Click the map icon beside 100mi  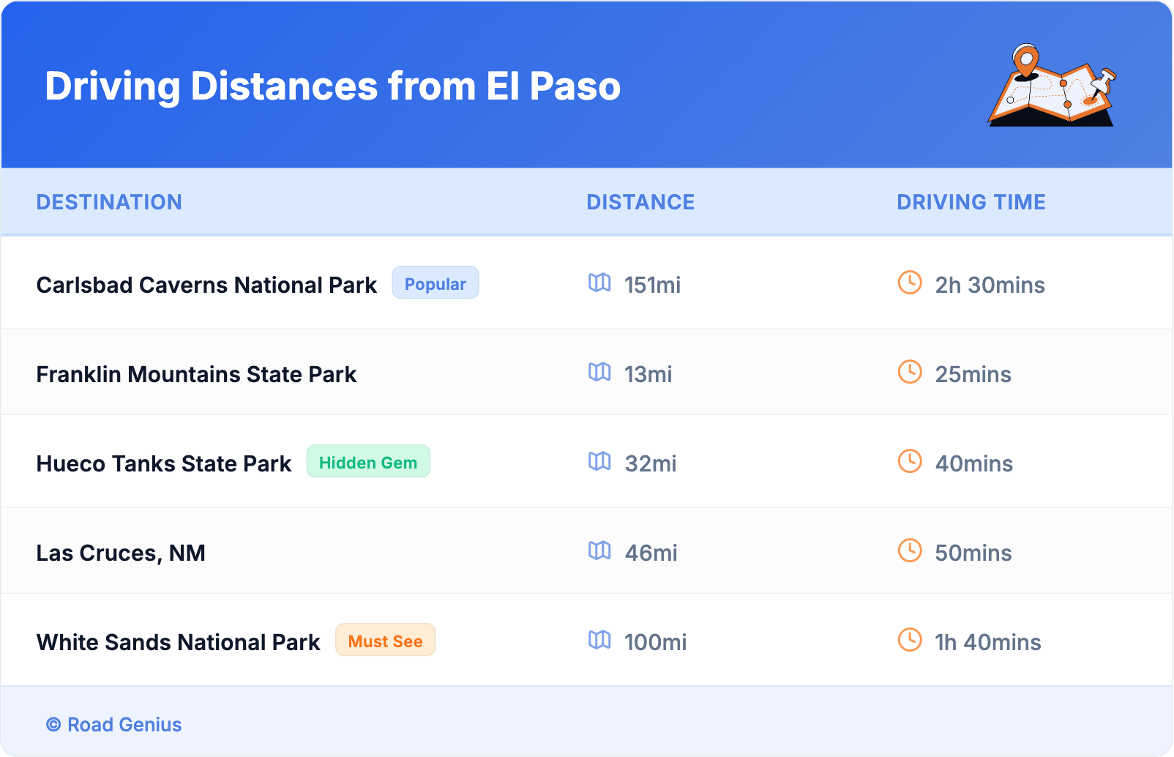599,641
